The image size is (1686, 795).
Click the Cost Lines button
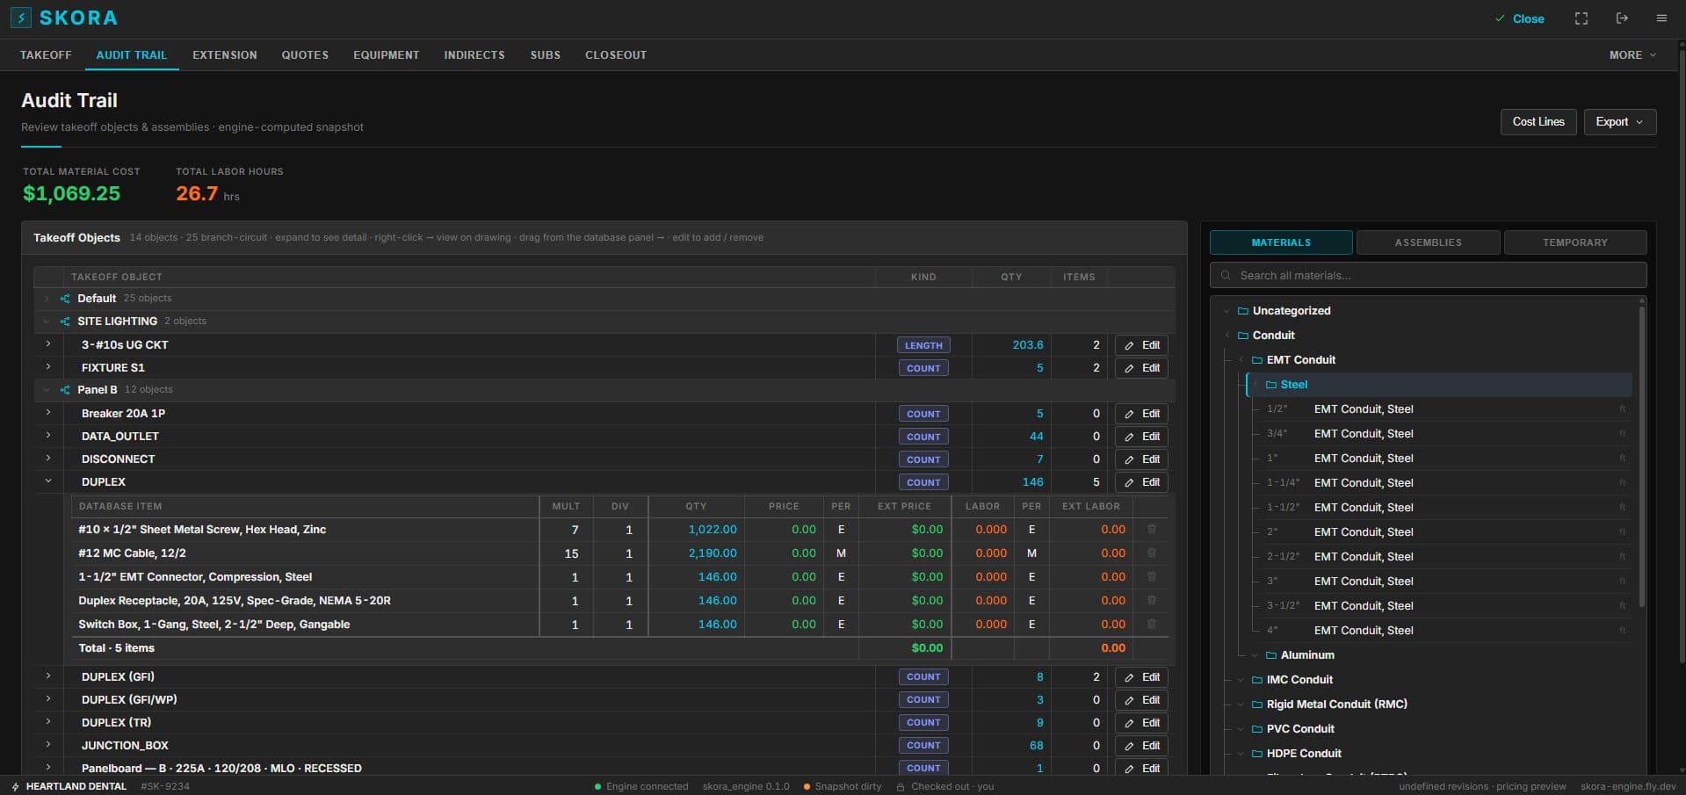tap(1538, 122)
